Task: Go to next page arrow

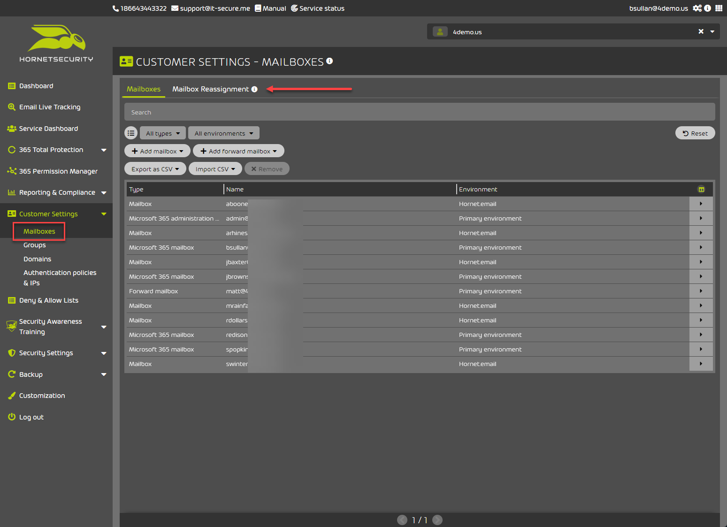Action: 437,520
